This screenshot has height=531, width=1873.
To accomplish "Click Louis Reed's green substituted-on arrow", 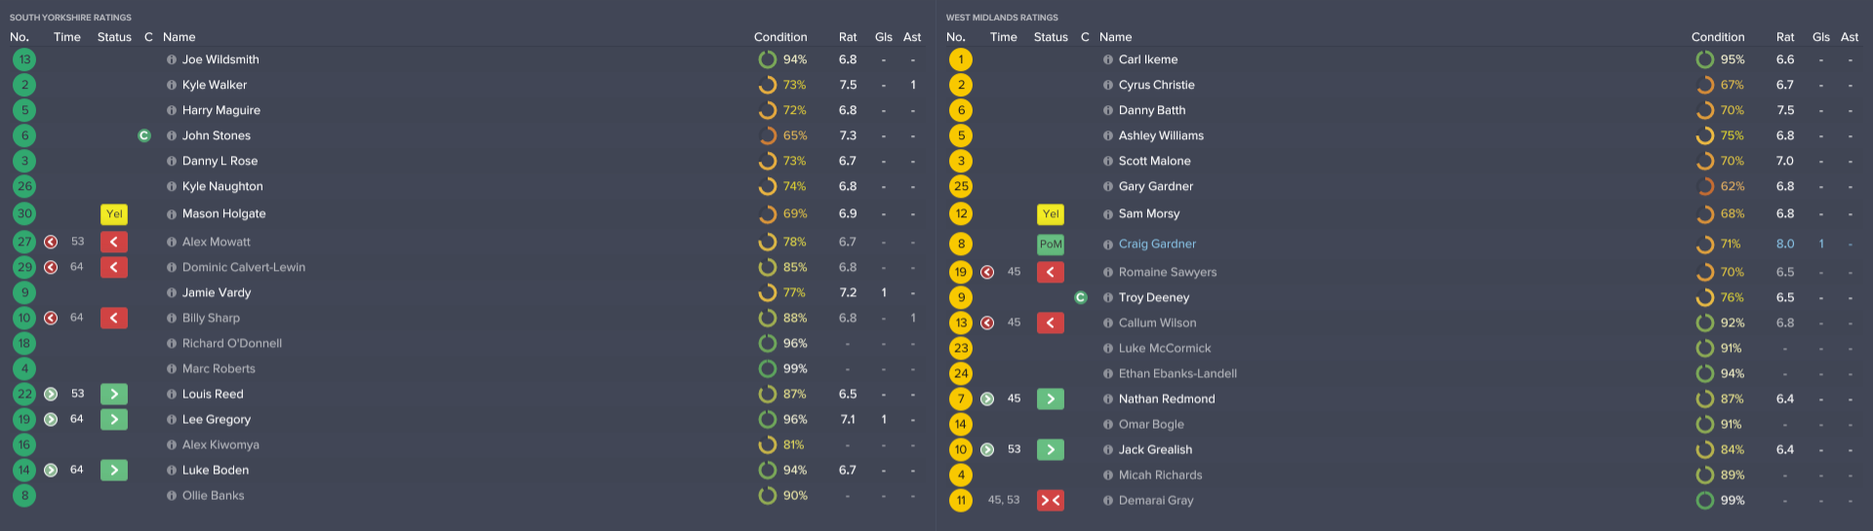I will click(114, 395).
